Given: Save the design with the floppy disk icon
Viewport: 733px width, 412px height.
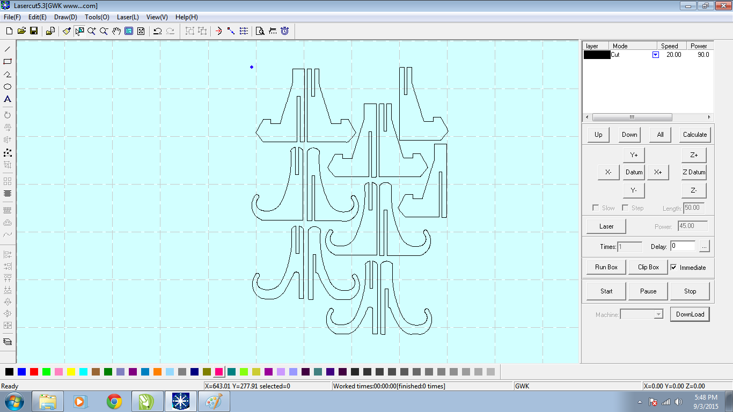Looking at the screenshot, I should coord(33,31).
